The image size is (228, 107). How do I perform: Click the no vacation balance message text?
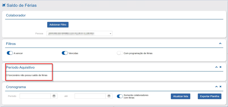[27, 75]
